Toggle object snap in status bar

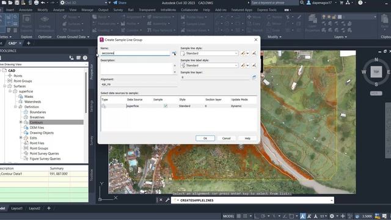(291, 216)
